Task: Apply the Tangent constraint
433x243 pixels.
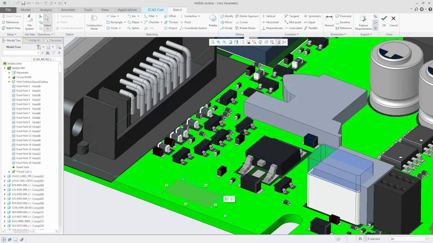Action: pyautogui.click(x=292, y=16)
